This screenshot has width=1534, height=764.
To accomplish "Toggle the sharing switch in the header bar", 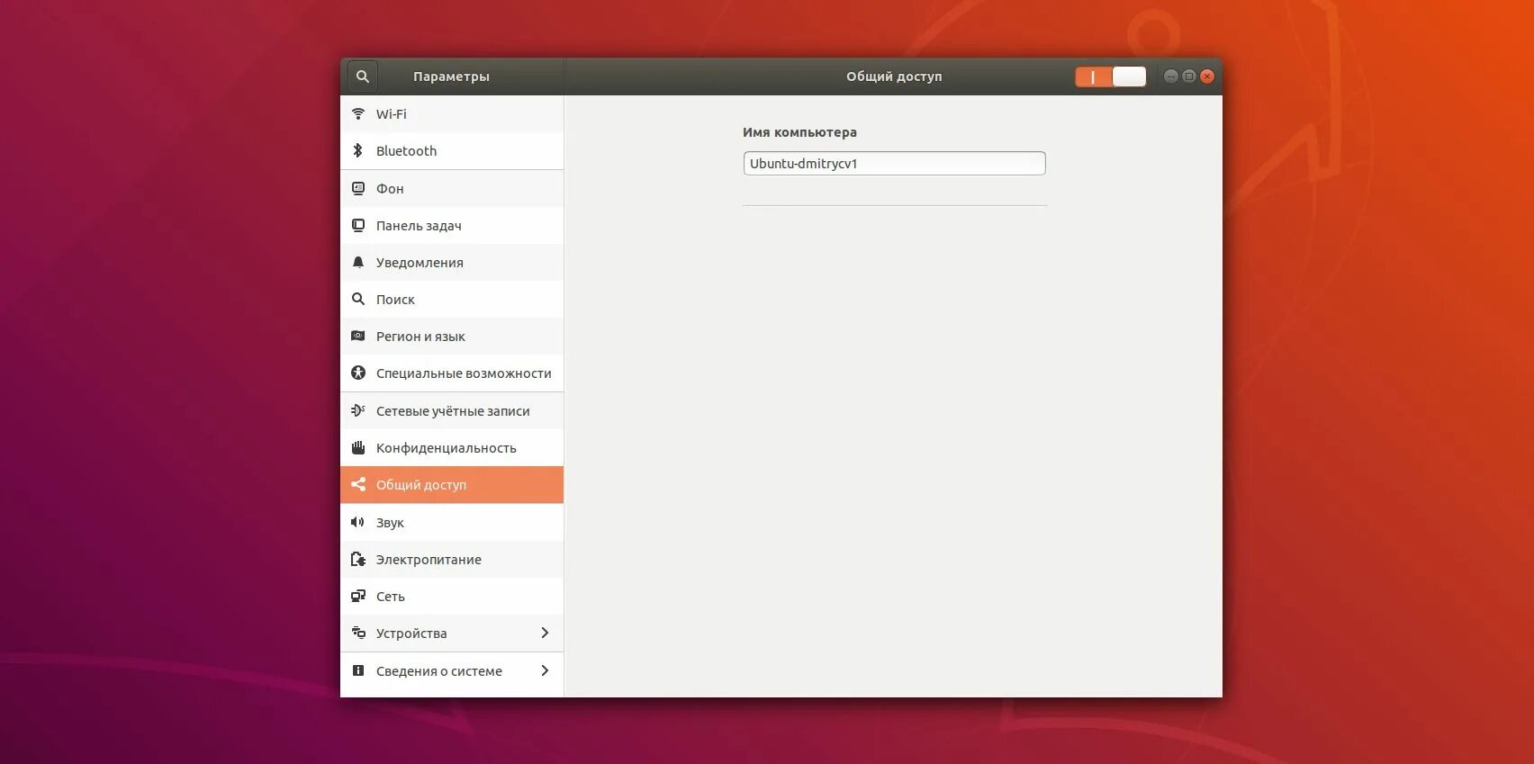I will (1111, 76).
